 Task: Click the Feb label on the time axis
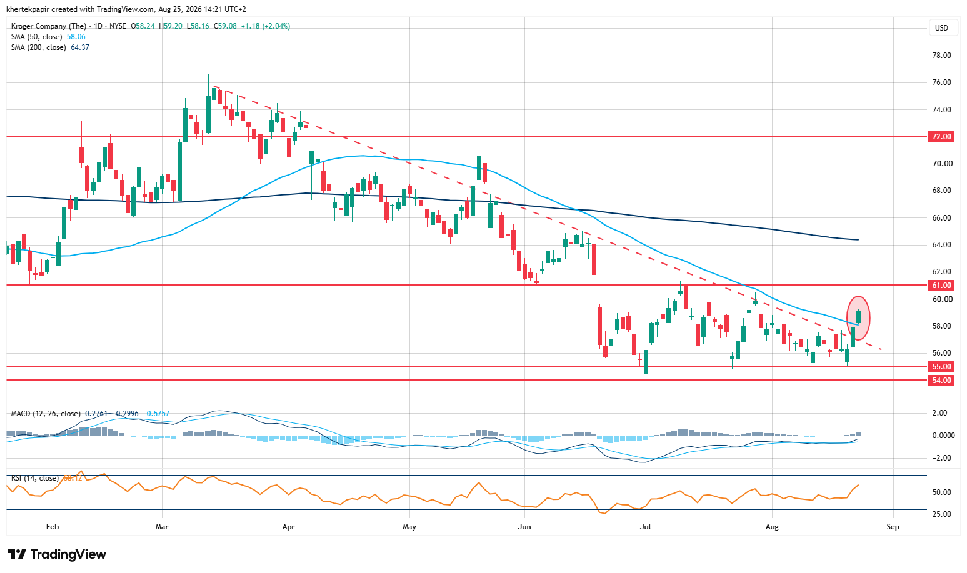[53, 527]
